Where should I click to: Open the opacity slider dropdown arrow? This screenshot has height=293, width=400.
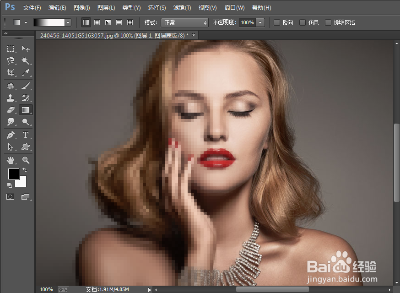pos(260,22)
